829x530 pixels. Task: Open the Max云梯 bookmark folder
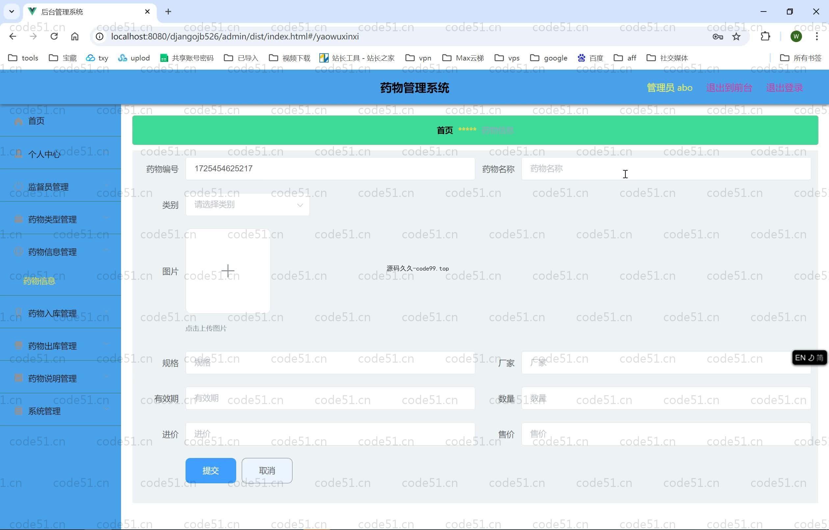tap(463, 58)
